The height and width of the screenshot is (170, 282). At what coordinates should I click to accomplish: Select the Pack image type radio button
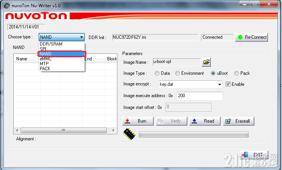tap(237, 73)
